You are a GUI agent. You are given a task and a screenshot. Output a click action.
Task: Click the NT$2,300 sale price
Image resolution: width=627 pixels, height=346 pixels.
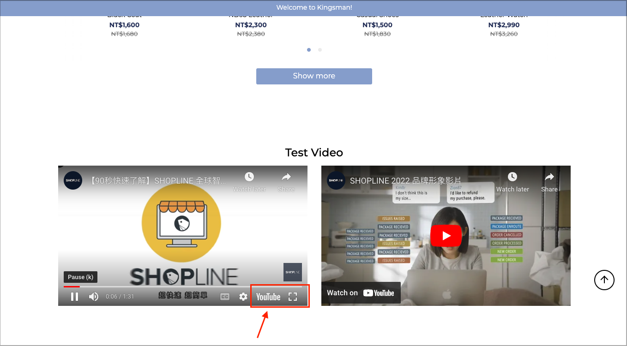[251, 25]
